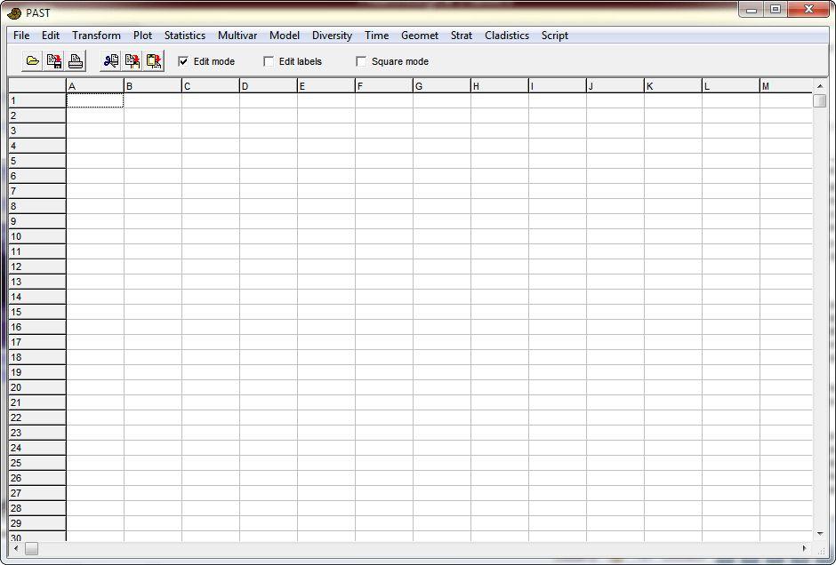Click cell A1 in the spreadsheet
The height and width of the screenshot is (565, 836).
(x=95, y=100)
